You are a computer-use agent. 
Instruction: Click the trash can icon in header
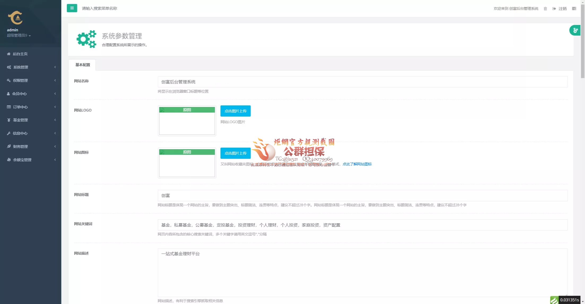click(545, 9)
